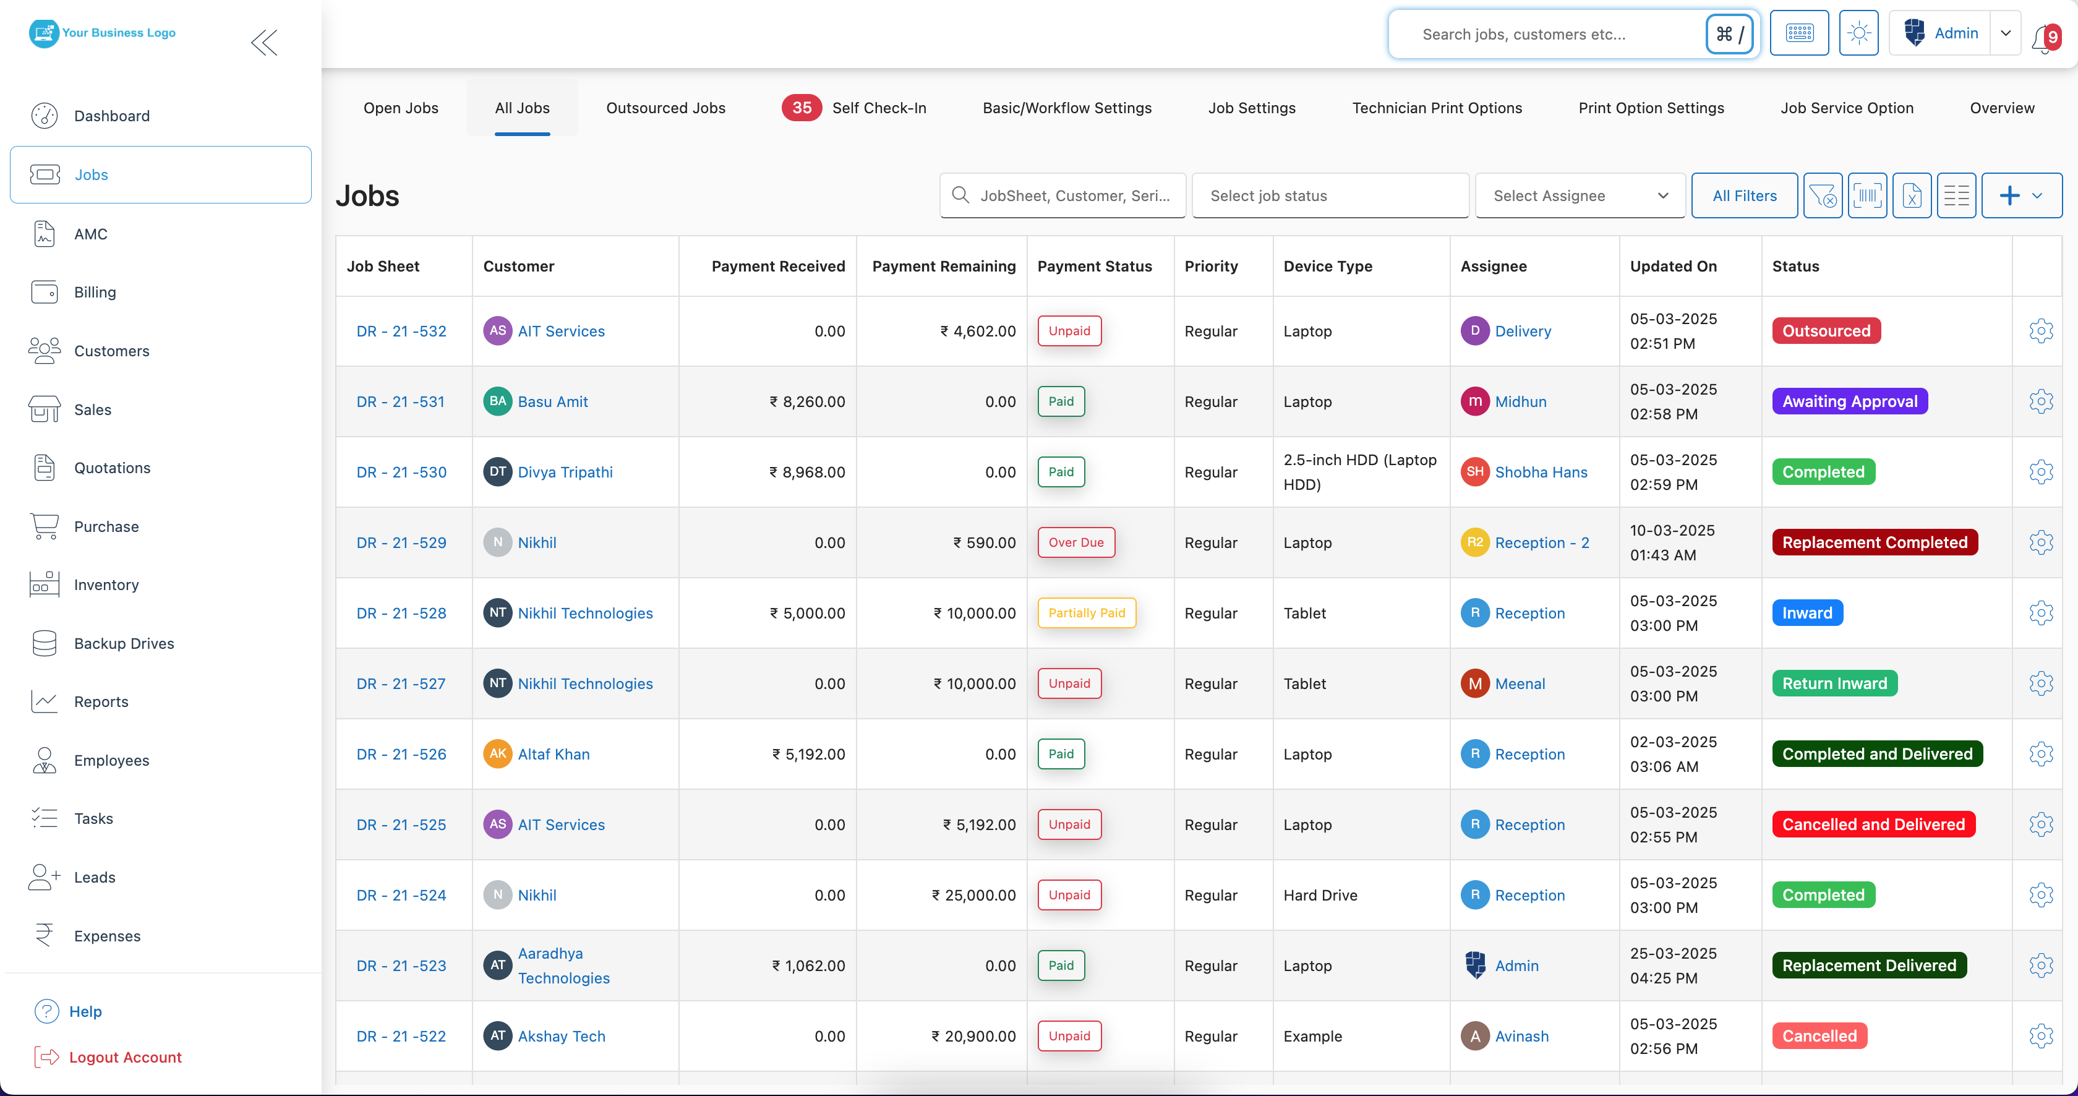This screenshot has width=2078, height=1096.
Task: Open the Select job status dropdown
Action: [1330, 195]
